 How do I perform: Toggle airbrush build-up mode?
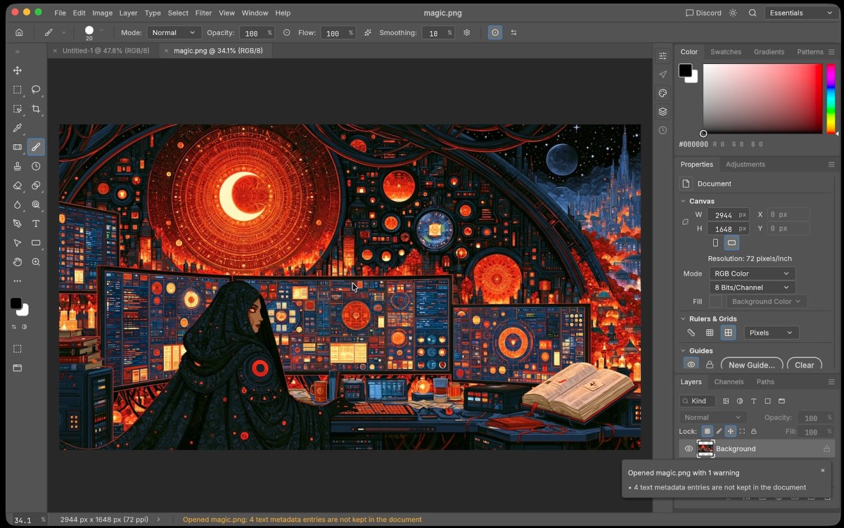click(x=368, y=32)
